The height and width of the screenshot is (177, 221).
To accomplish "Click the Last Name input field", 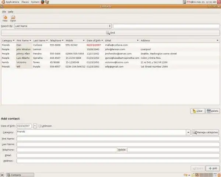I will tap(118, 144).
